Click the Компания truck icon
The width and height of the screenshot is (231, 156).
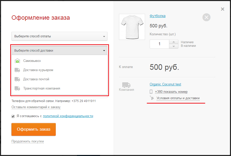point(126,85)
